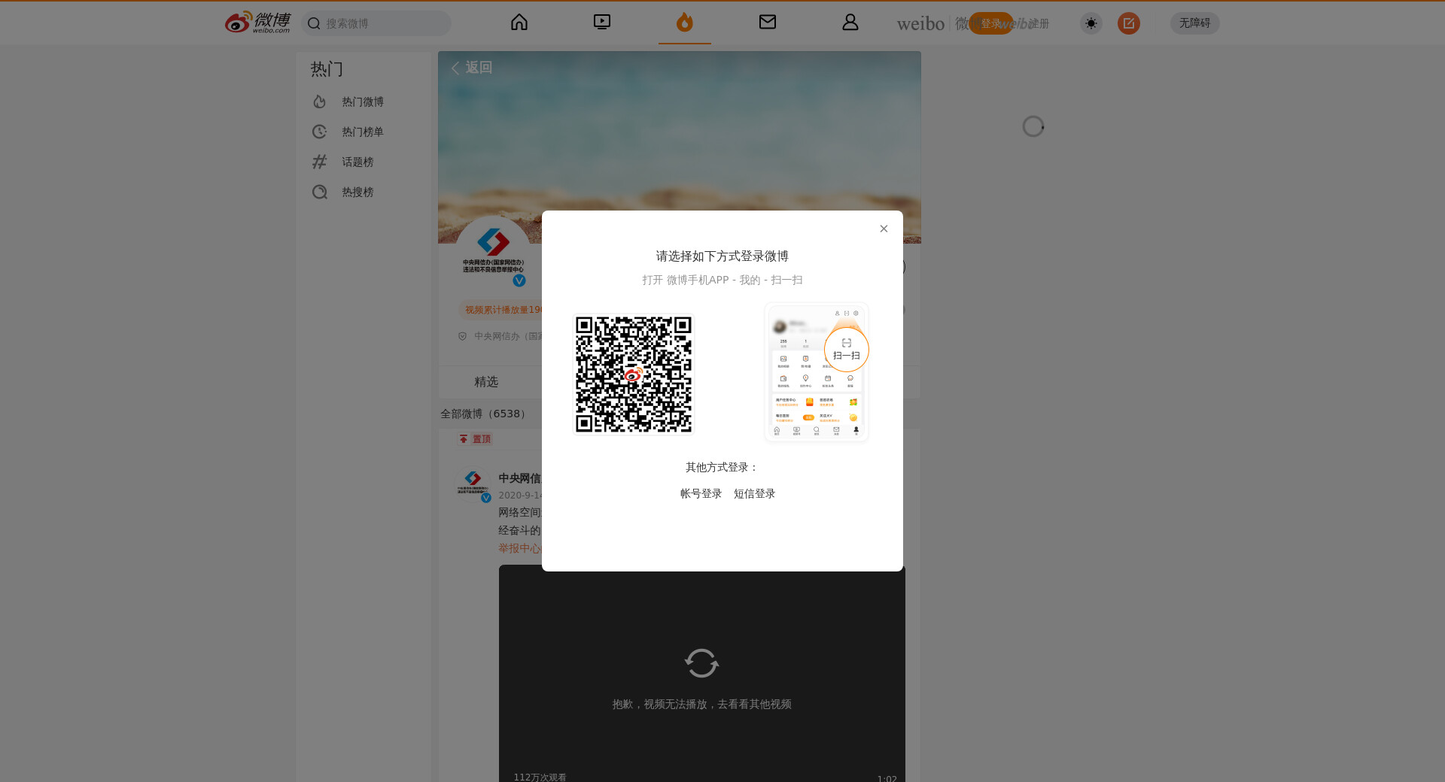
Task: Click the orange compose post icon
Action: pyautogui.click(x=1129, y=23)
